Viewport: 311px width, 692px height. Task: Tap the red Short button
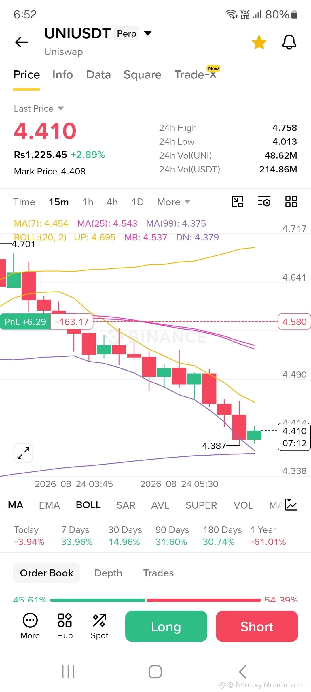[x=257, y=626]
